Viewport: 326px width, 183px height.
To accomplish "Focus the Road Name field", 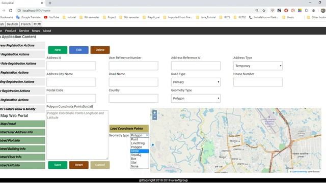I will click(133, 82).
